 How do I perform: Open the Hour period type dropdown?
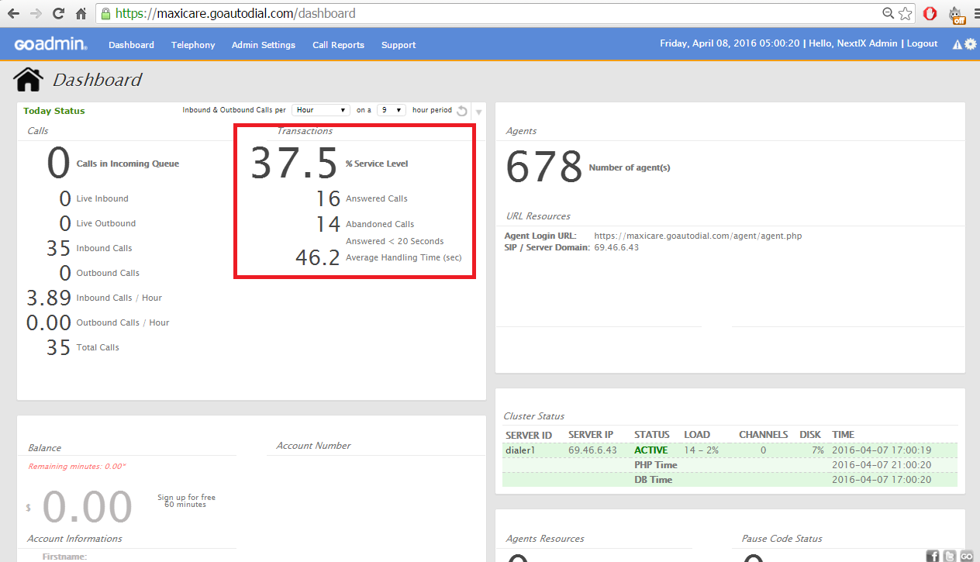pyautogui.click(x=321, y=110)
